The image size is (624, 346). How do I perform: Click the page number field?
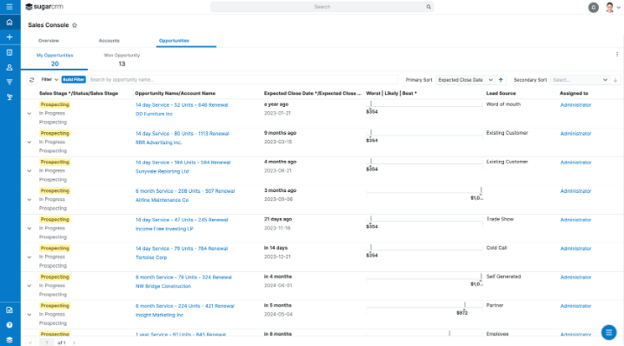coord(47,343)
